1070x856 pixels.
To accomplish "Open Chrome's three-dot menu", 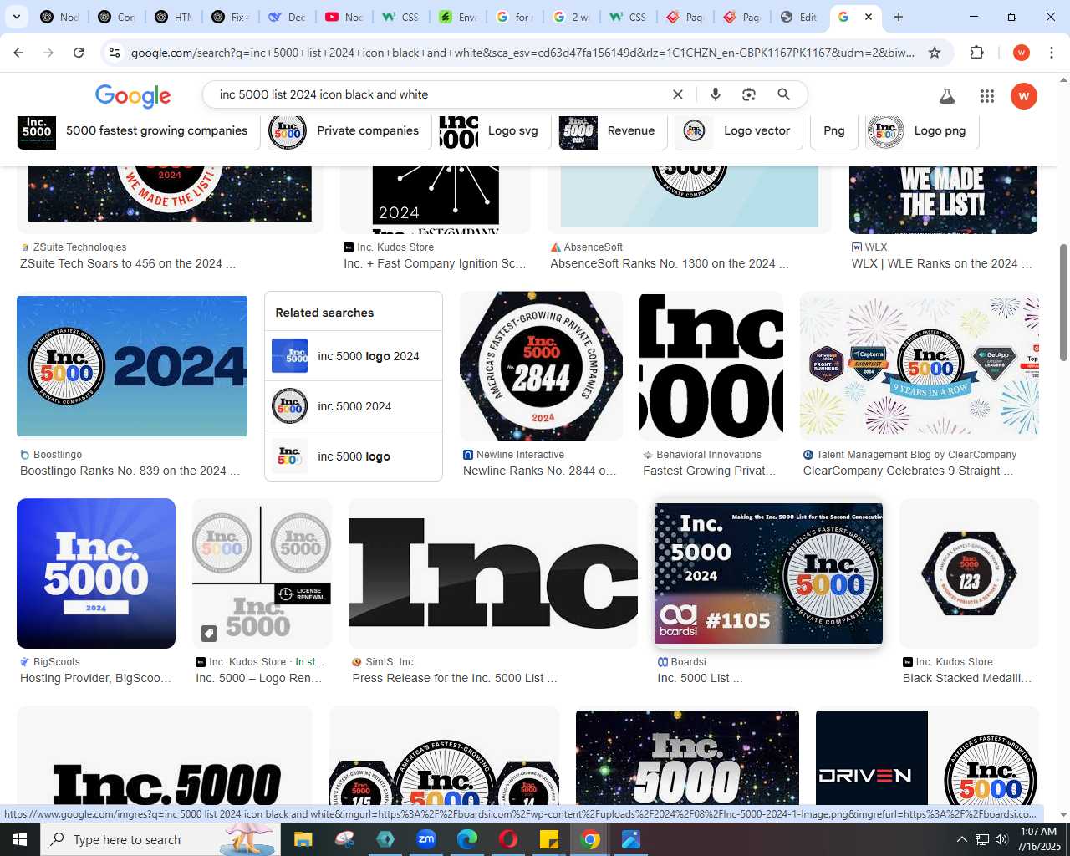I will pyautogui.click(x=1052, y=53).
